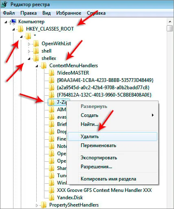Screen dimensions: 174x209
Task: Select the HKEY_CLASSES_ROOT folder icon
Action: click(21, 29)
